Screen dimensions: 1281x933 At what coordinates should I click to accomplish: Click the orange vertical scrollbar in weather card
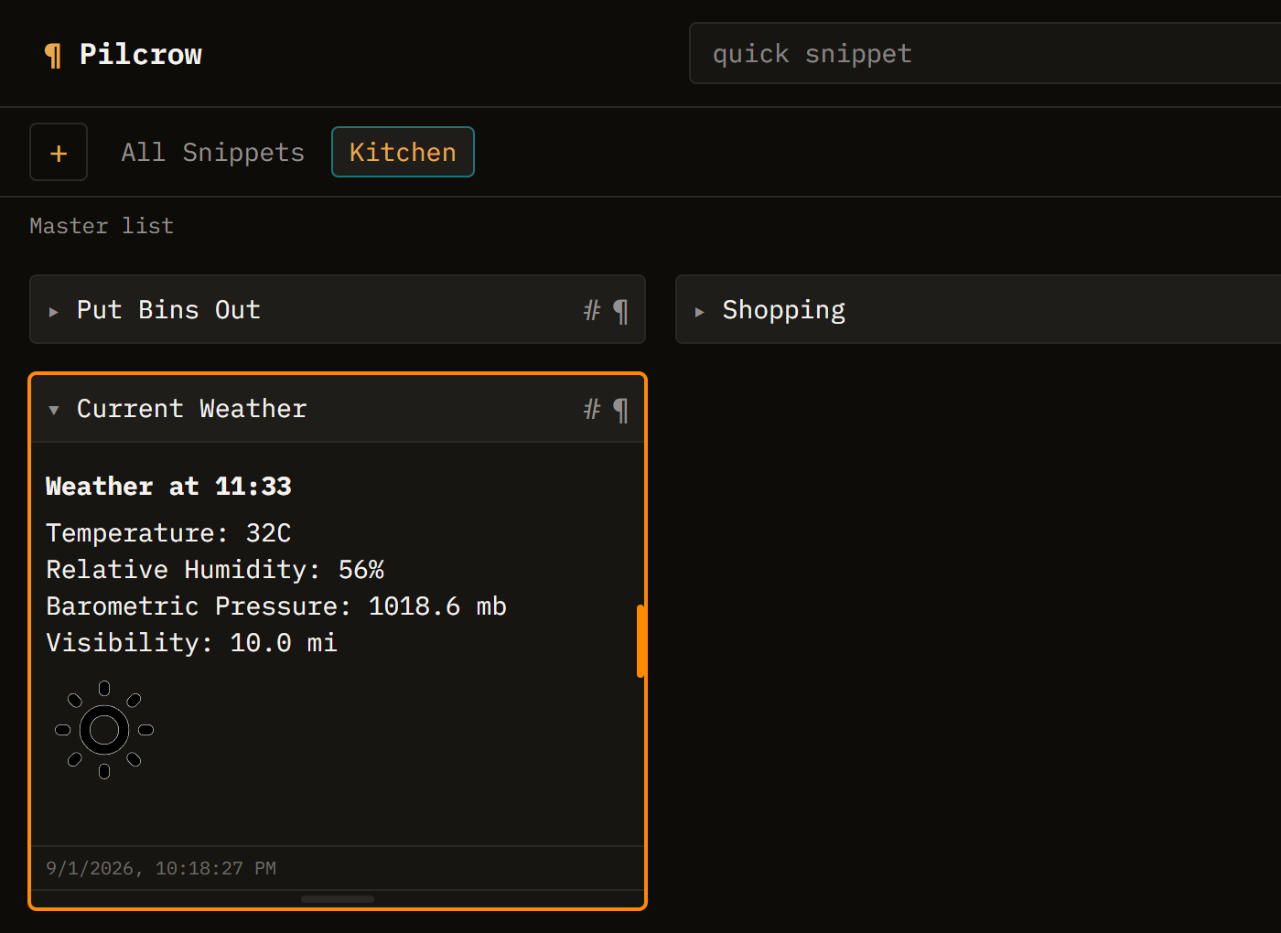[641, 641]
